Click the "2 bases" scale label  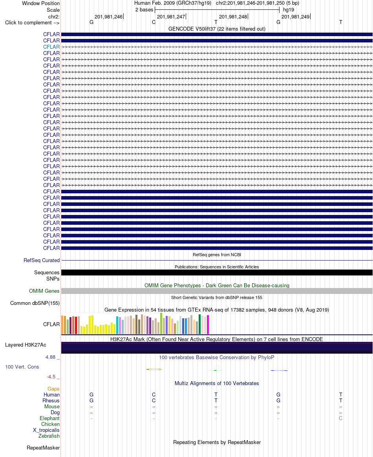pyautogui.click(x=144, y=9)
